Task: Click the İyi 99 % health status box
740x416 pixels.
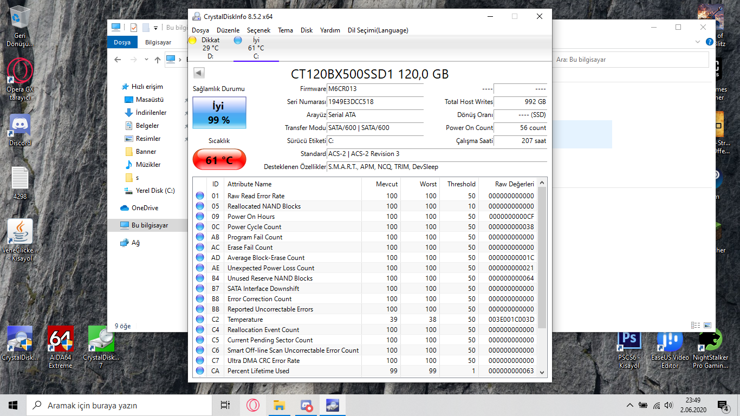Action: [219, 113]
